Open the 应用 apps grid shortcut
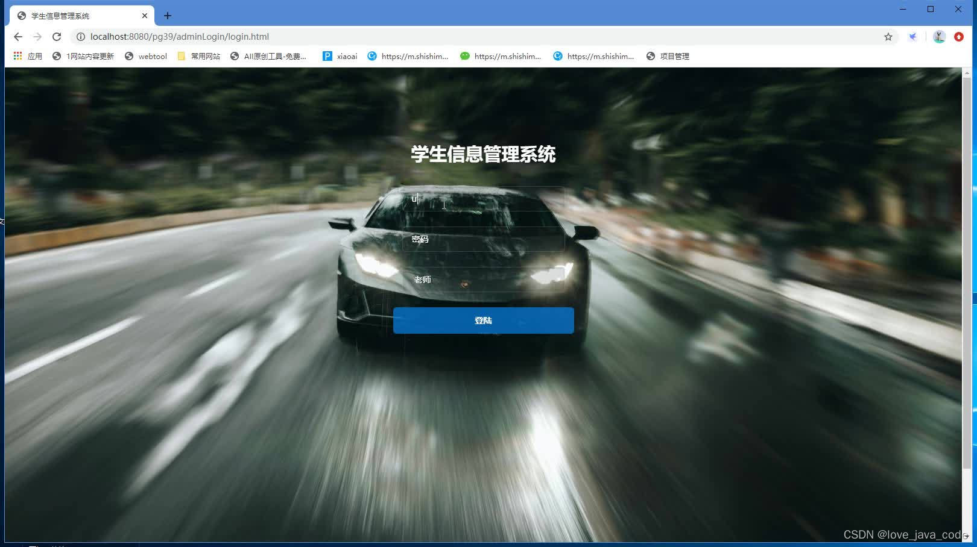The width and height of the screenshot is (977, 547). [28, 56]
